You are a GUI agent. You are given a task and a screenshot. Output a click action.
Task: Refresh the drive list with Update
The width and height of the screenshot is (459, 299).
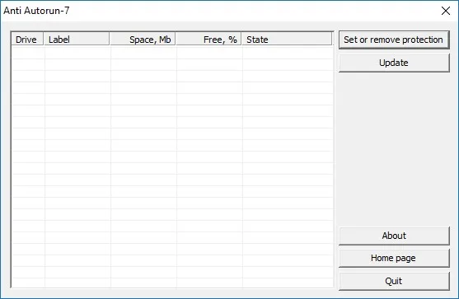click(394, 63)
